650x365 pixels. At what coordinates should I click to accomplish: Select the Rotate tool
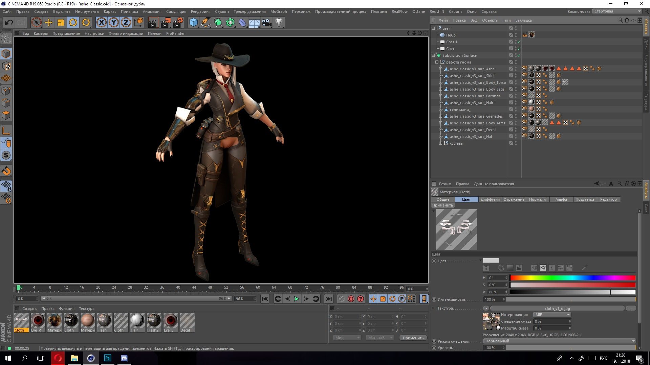pyautogui.click(x=73, y=23)
